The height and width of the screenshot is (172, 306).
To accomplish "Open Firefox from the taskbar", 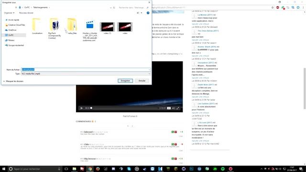I will point(98,169).
